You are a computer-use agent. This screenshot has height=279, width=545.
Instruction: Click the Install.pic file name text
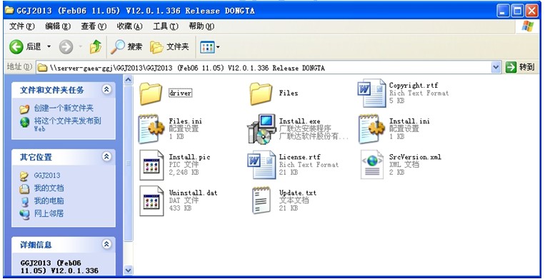click(189, 157)
